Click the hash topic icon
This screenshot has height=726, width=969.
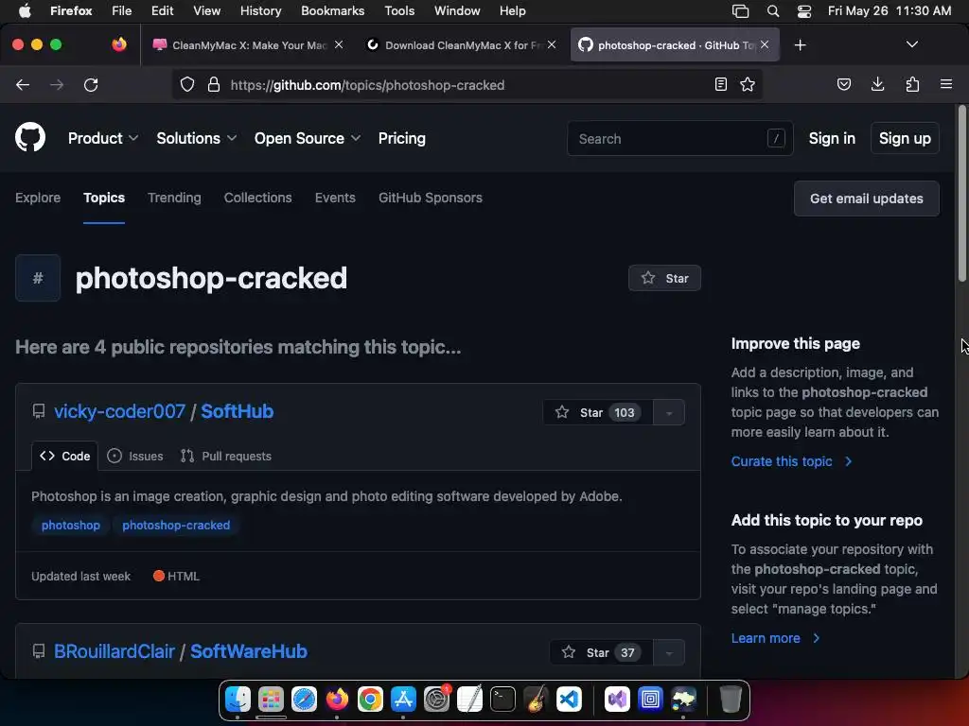(x=38, y=278)
